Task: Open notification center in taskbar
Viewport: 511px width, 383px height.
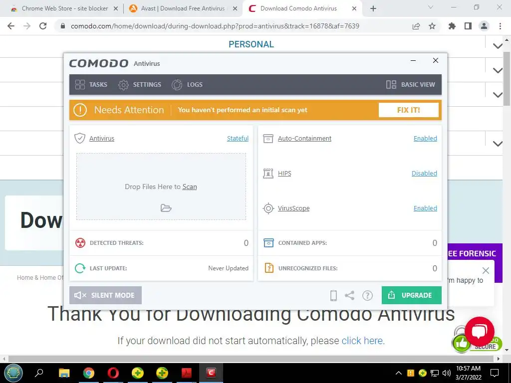Action: (495, 373)
